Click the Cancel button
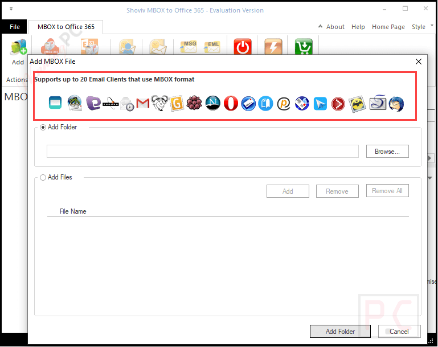Viewport: 438px width, 347px height. tap(399, 332)
